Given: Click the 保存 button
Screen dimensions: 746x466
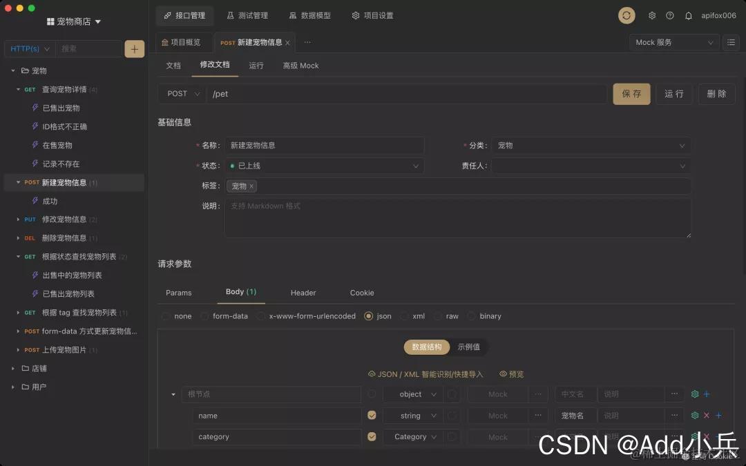Looking at the screenshot, I should [x=631, y=93].
